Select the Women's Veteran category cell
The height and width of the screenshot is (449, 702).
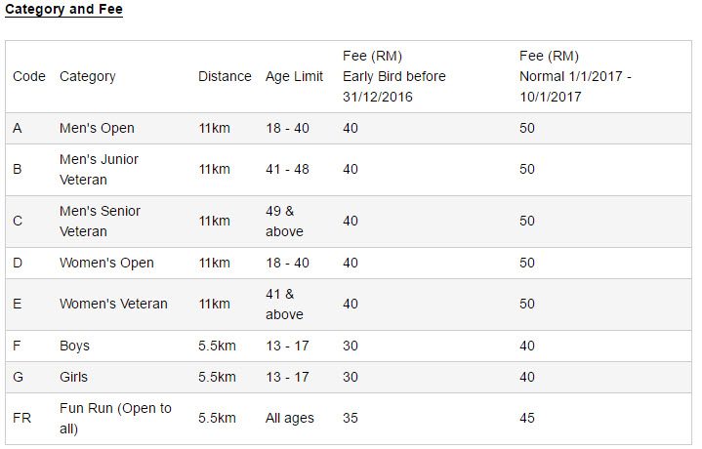113,304
